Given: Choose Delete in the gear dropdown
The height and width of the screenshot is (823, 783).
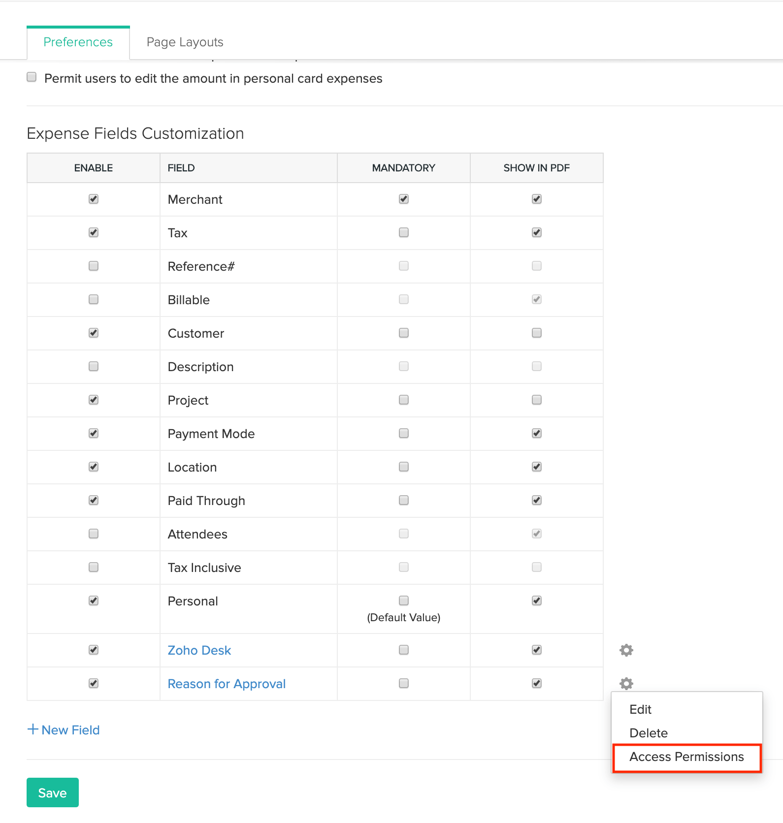Looking at the screenshot, I should tap(648, 733).
